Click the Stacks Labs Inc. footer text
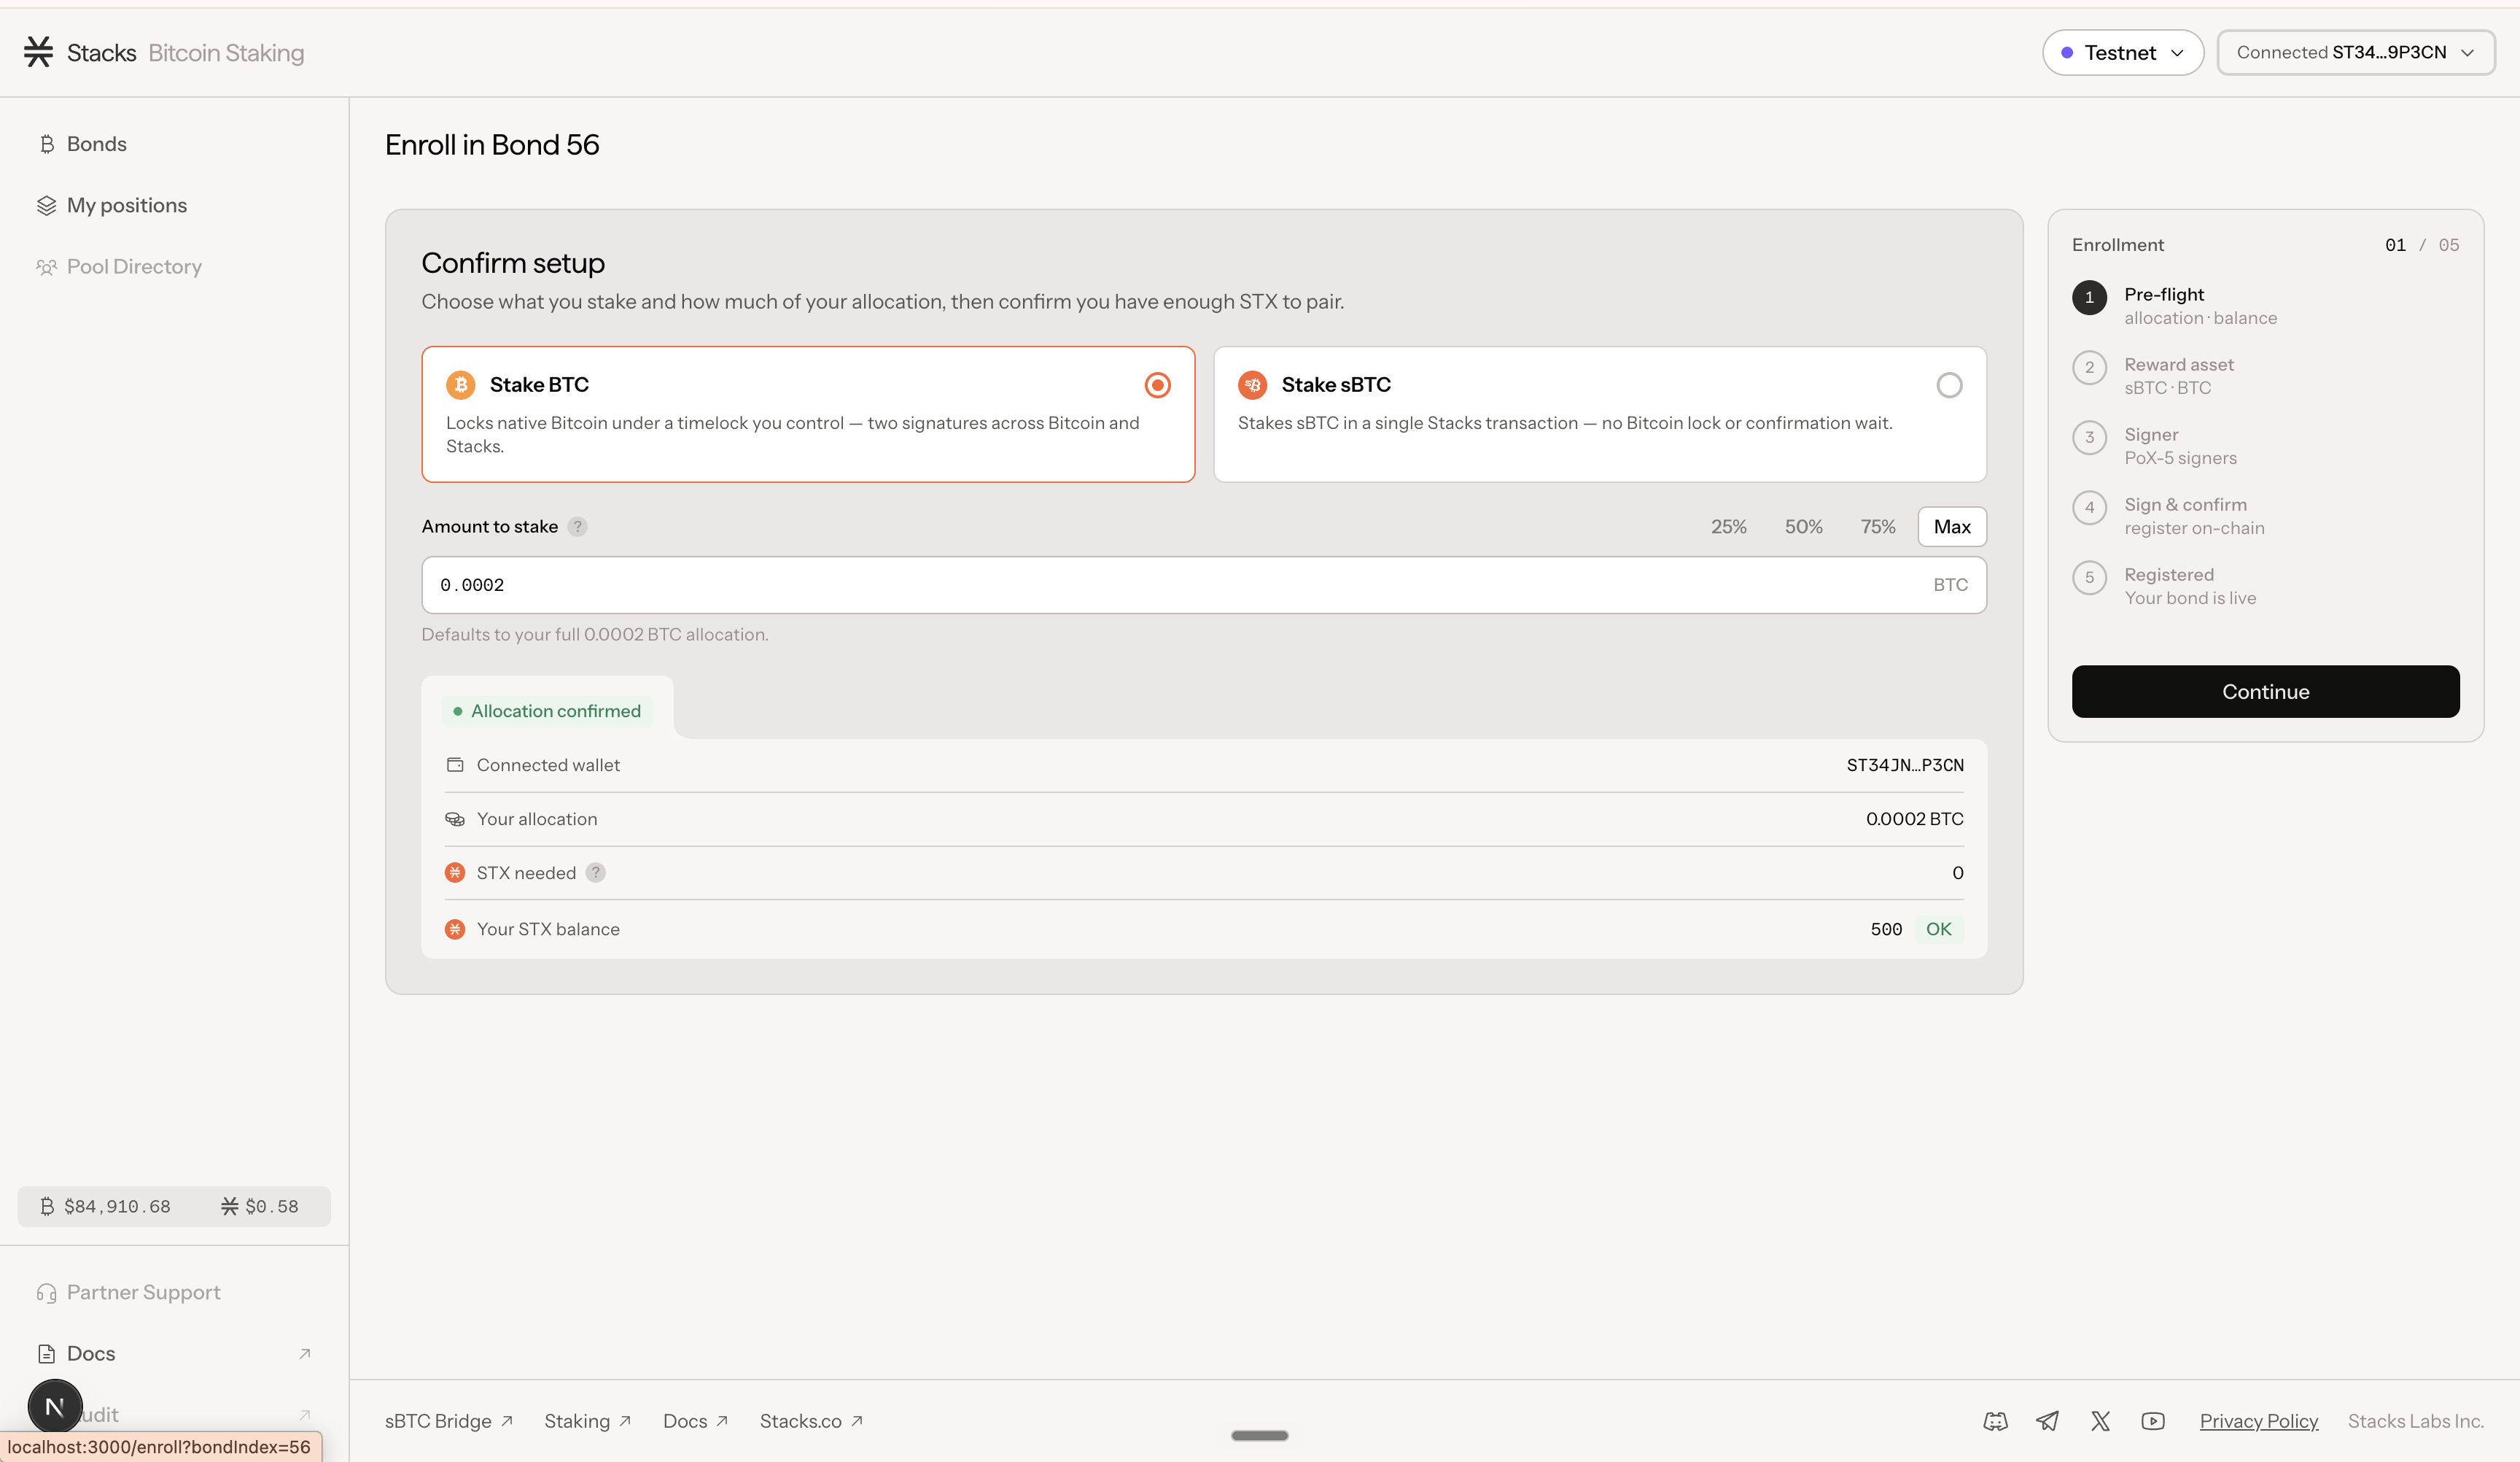 coord(2415,1421)
